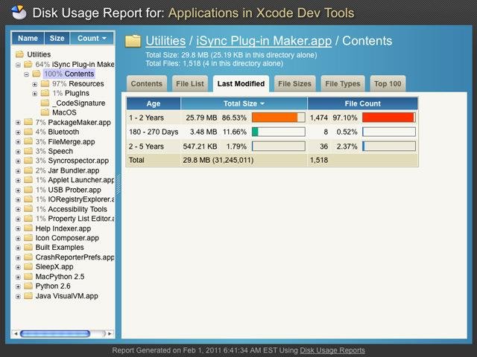The image size is (477, 357).
Task: Click the Disk Usage Report pie chart logo
Action: [19, 13]
